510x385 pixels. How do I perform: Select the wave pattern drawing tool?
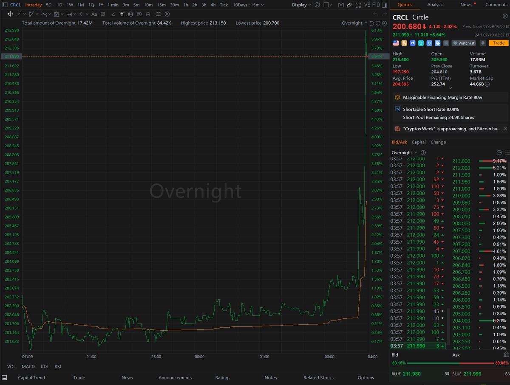43,14
